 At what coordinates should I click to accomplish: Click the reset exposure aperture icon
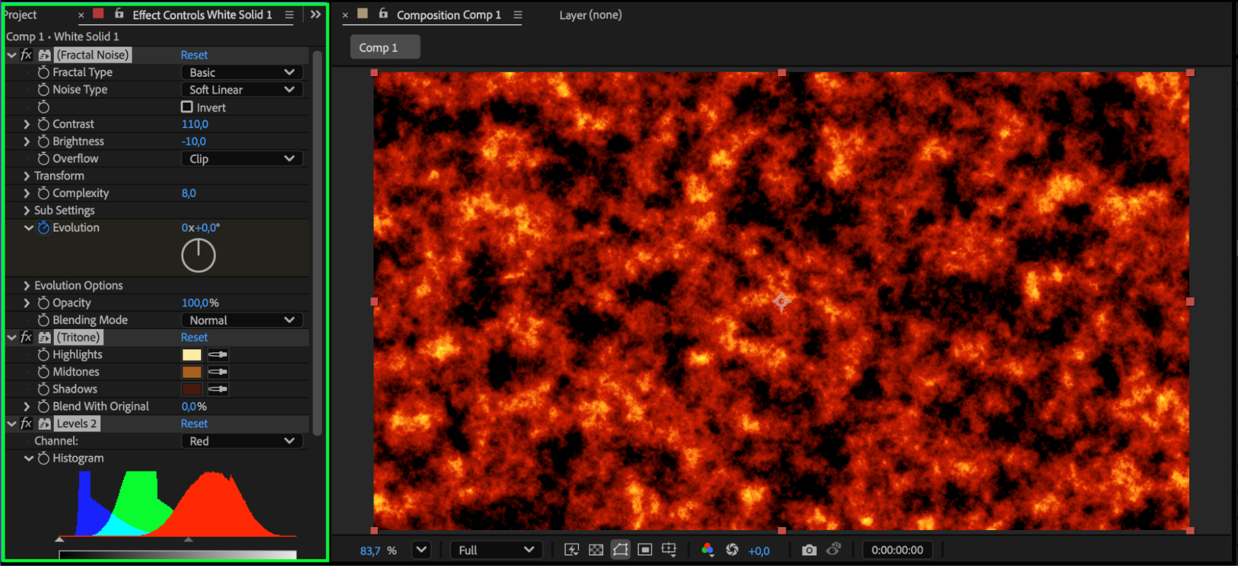pos(732,550)
